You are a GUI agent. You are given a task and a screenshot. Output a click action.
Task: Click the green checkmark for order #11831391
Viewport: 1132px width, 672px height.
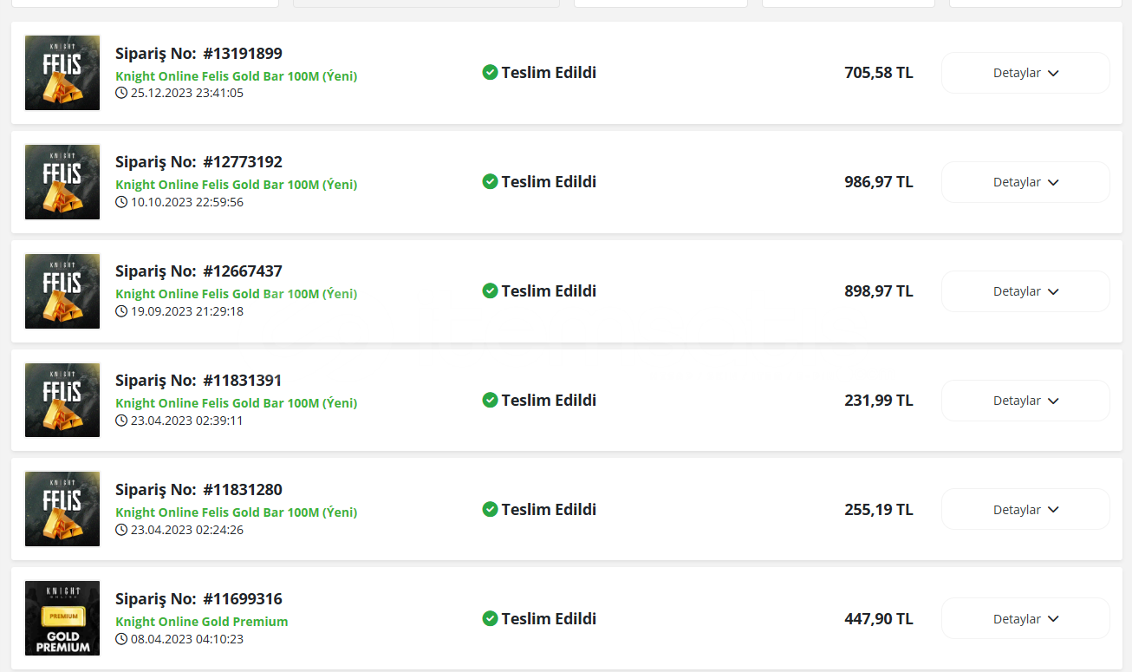coord(490,400)
